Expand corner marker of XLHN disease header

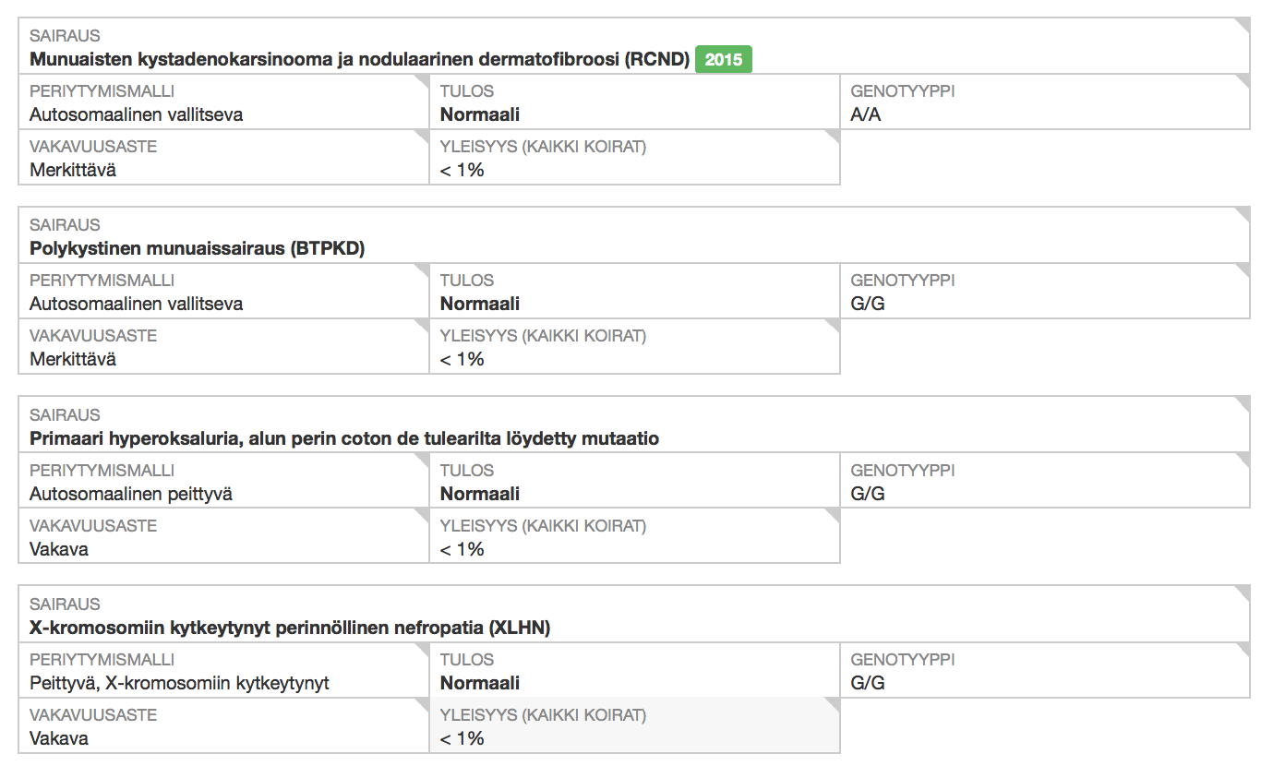[1243, 592]
